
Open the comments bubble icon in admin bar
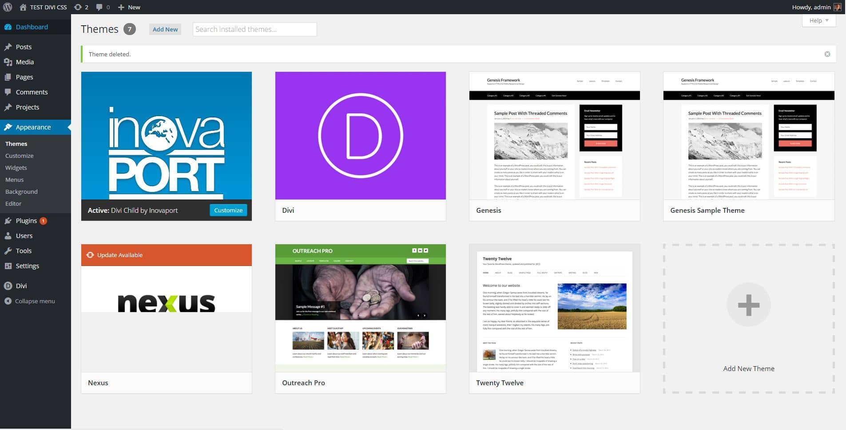(x=99, y=7)
